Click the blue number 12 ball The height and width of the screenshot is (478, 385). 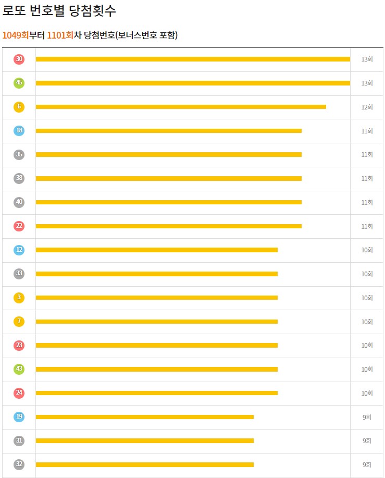click(x=19, y=250)
